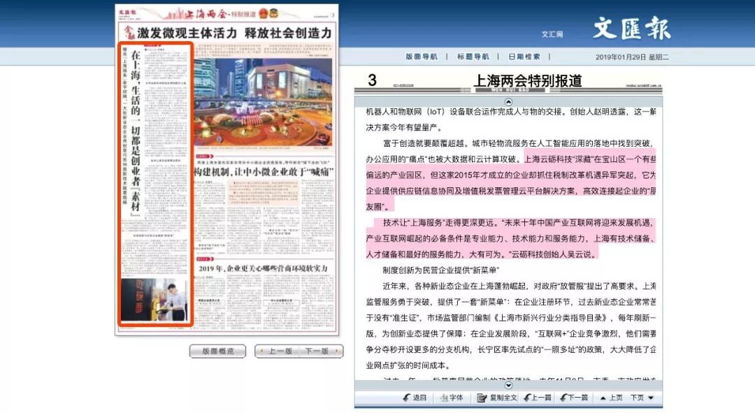Click the section title 上海两会特别报道

(528, 80)
